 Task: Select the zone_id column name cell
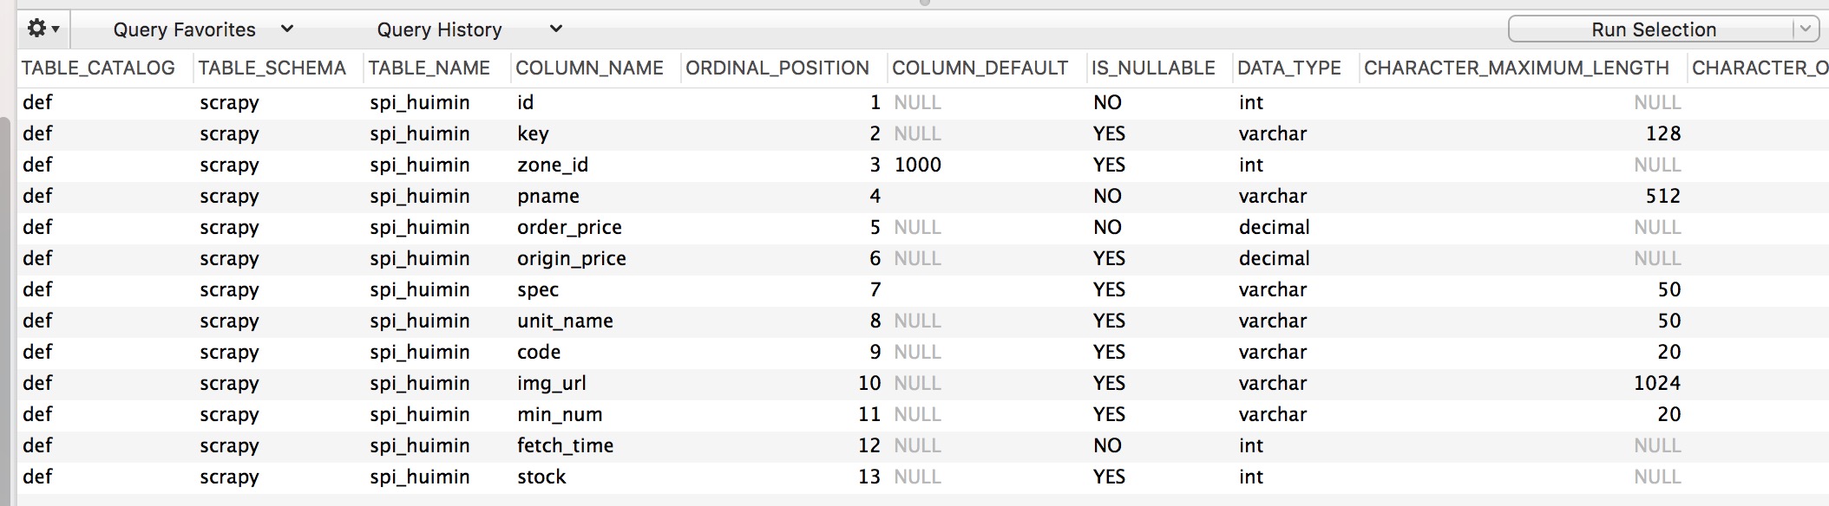(553, 165)
